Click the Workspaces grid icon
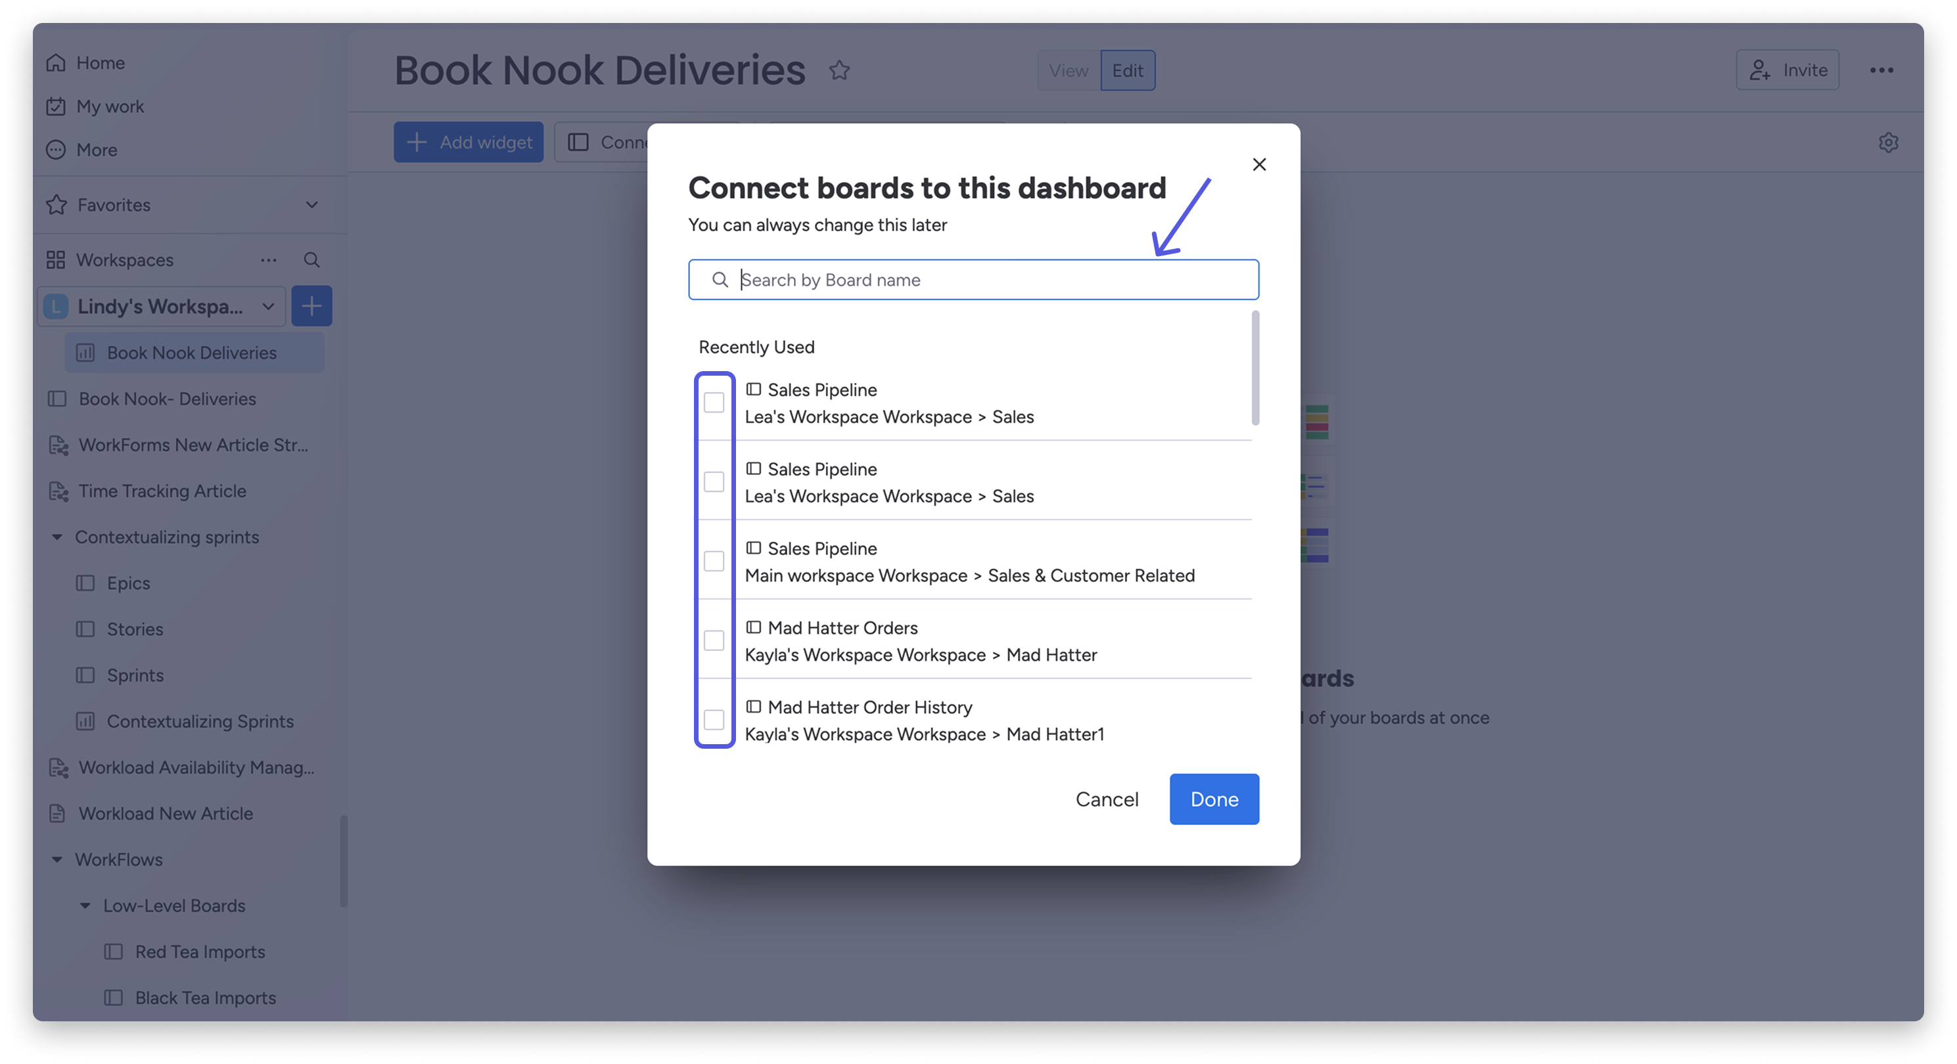 click(55, 259)
